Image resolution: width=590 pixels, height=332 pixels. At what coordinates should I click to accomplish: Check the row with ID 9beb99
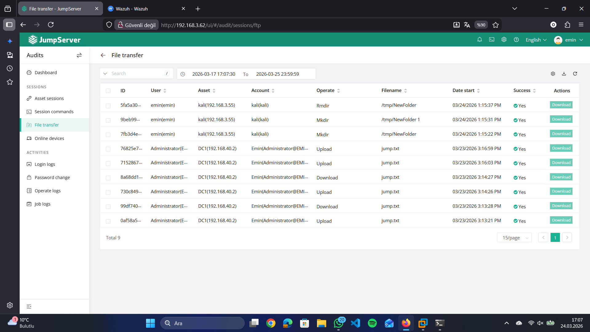click(108, 120)
